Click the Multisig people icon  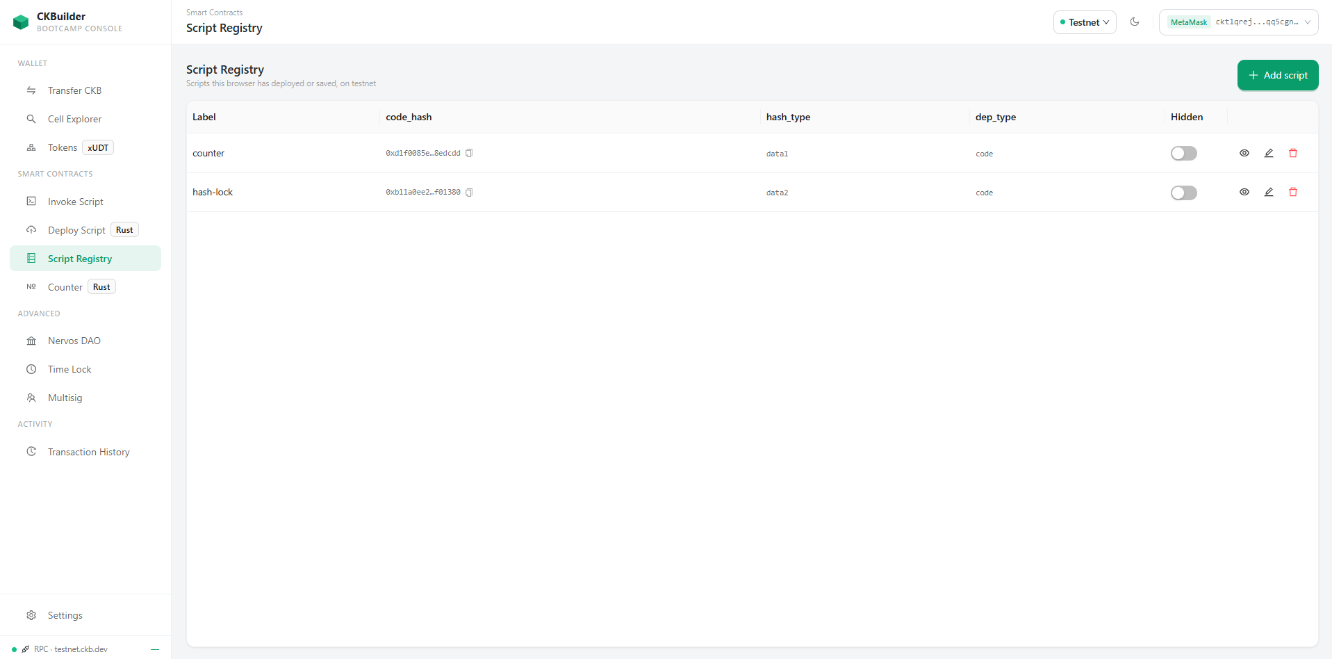click(x=31, y=398)
